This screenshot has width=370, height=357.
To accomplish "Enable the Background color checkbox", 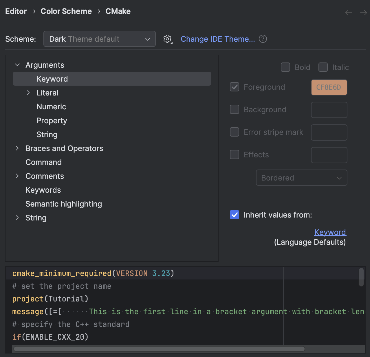I will (235, 109).
